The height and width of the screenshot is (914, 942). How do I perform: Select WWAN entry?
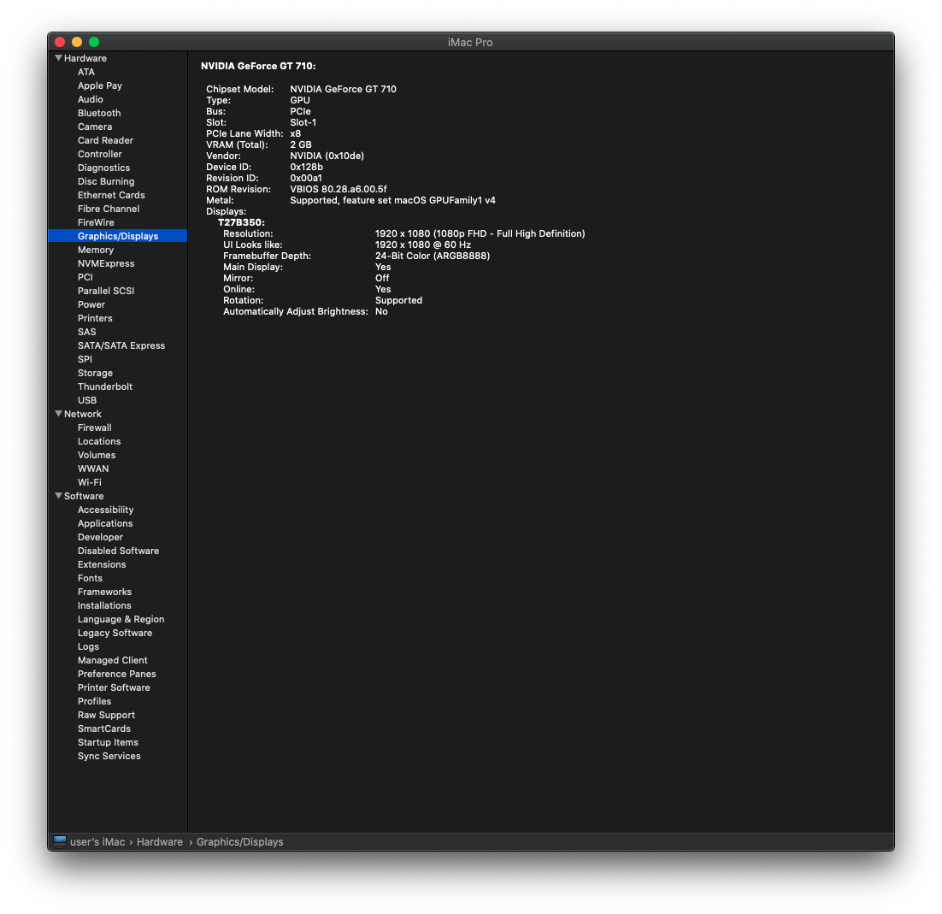tap(93, 469)
